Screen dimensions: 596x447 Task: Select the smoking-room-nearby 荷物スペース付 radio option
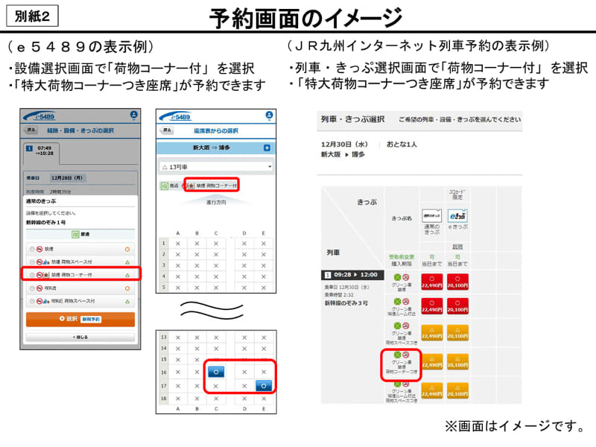click(32, 301)
